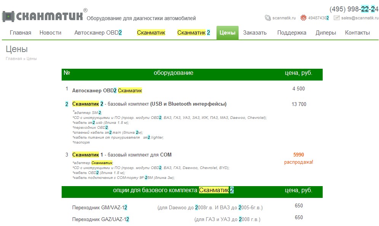Select Переходник GM/VAZ-12 row text
The width and height of the screenshot is (379, 226).
tap(100, 207)
